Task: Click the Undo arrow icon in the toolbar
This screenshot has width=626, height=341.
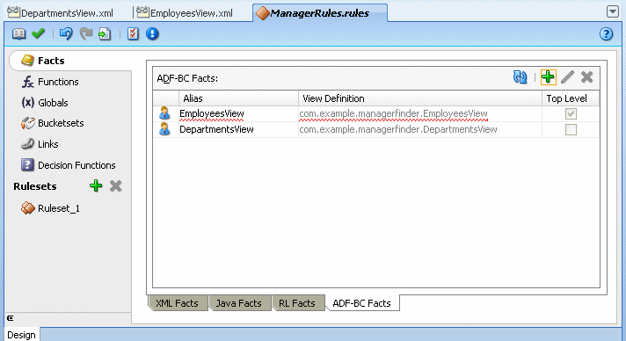Action: pos(66,33)
